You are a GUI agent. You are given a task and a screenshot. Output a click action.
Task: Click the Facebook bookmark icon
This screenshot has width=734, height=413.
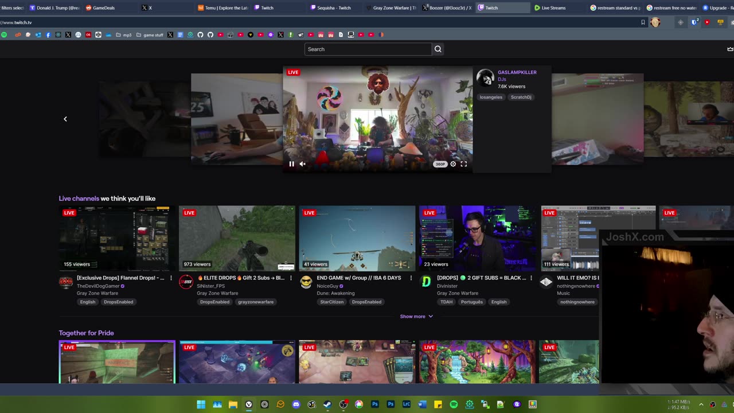(x=48, y=35)
